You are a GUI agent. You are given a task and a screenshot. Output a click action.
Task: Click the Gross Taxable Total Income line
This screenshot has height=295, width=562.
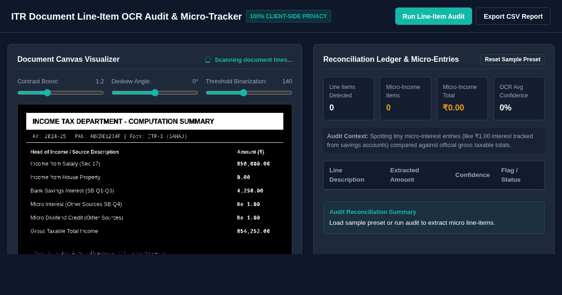(64, 231)
